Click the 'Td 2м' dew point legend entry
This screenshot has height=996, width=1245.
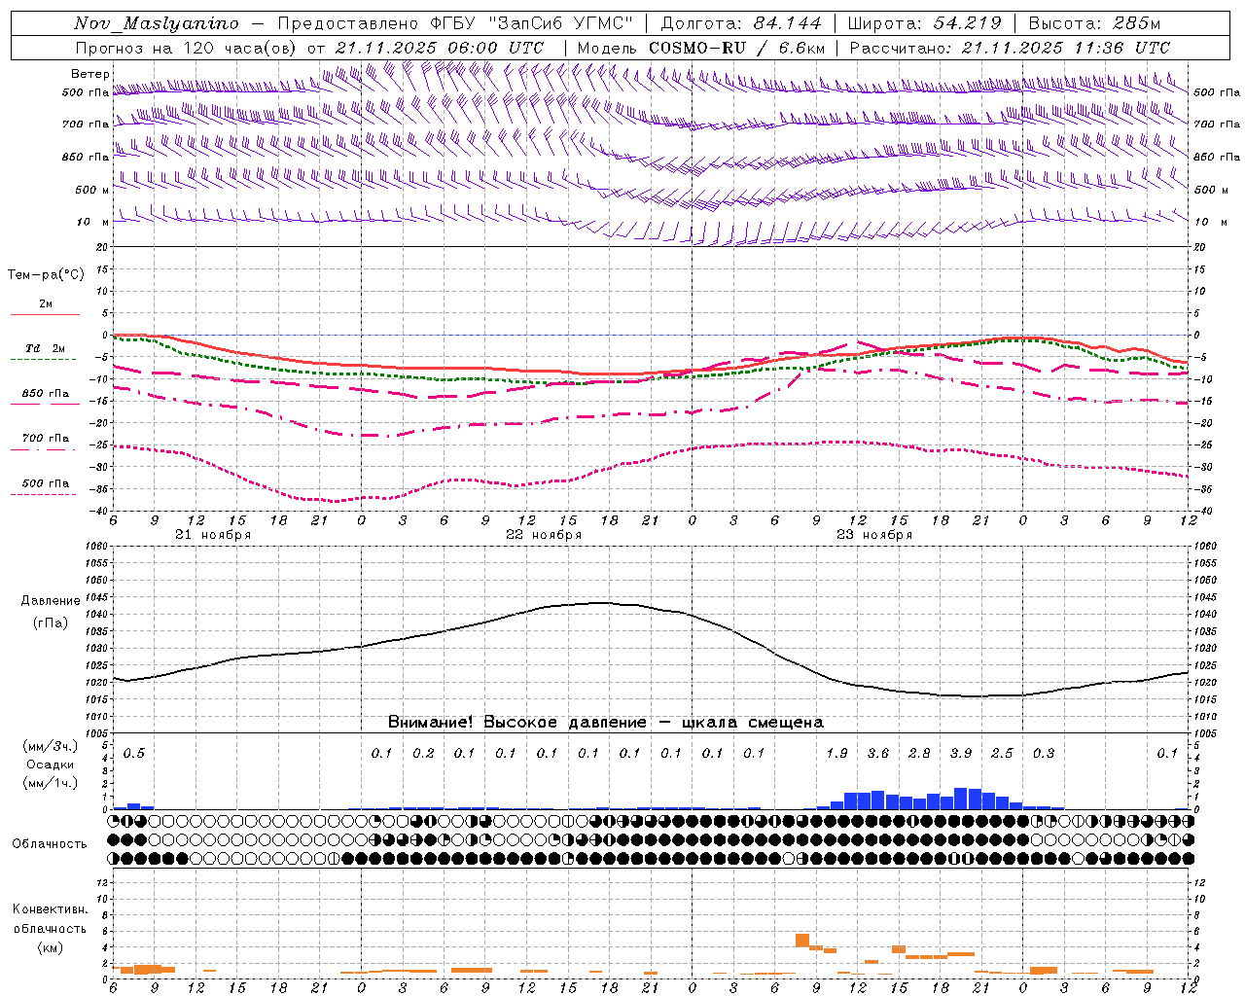pyautogui.click(x=46, y=348)
